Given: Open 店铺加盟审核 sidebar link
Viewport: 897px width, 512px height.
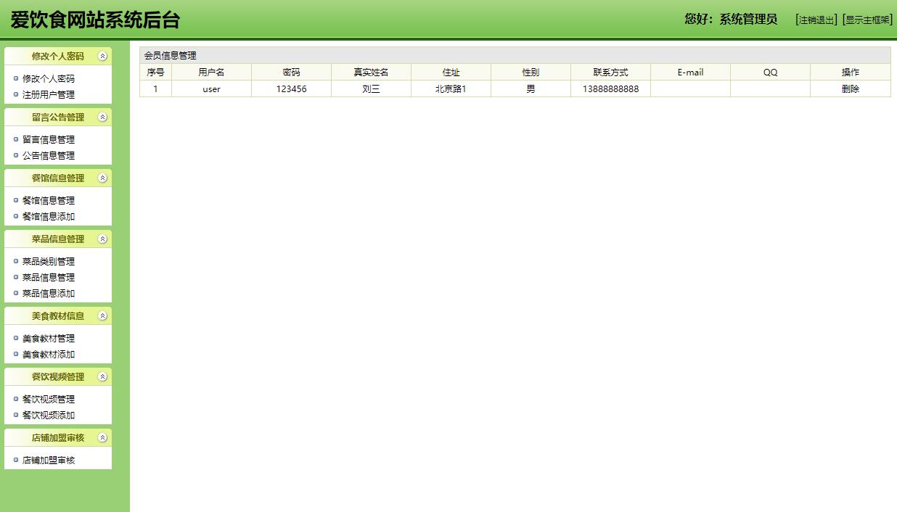Looking at the screenshot, I should 49,460.
